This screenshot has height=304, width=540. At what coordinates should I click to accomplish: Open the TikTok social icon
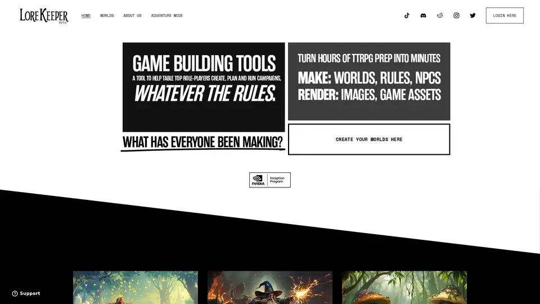(x=407, y=16)
